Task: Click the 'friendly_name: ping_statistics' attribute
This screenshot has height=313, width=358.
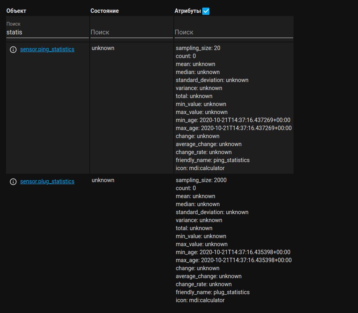Action: (212, 160)
